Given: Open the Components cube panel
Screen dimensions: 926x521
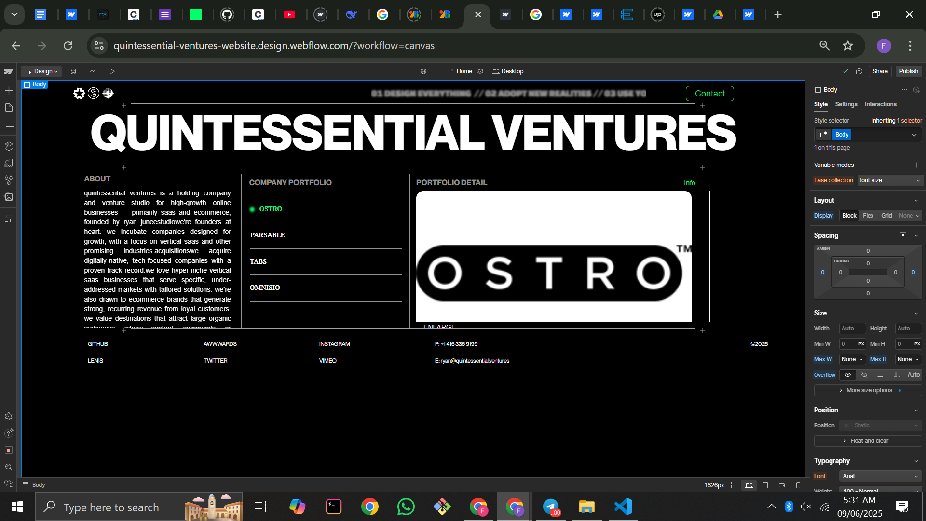Looking at the screenshot, I should click(9, 146).
